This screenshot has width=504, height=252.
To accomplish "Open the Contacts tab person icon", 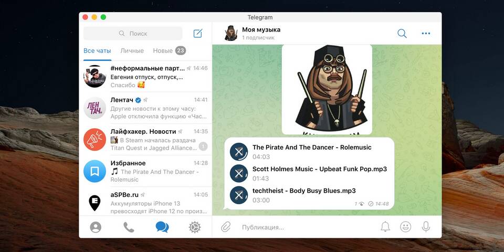I will 96,227.
